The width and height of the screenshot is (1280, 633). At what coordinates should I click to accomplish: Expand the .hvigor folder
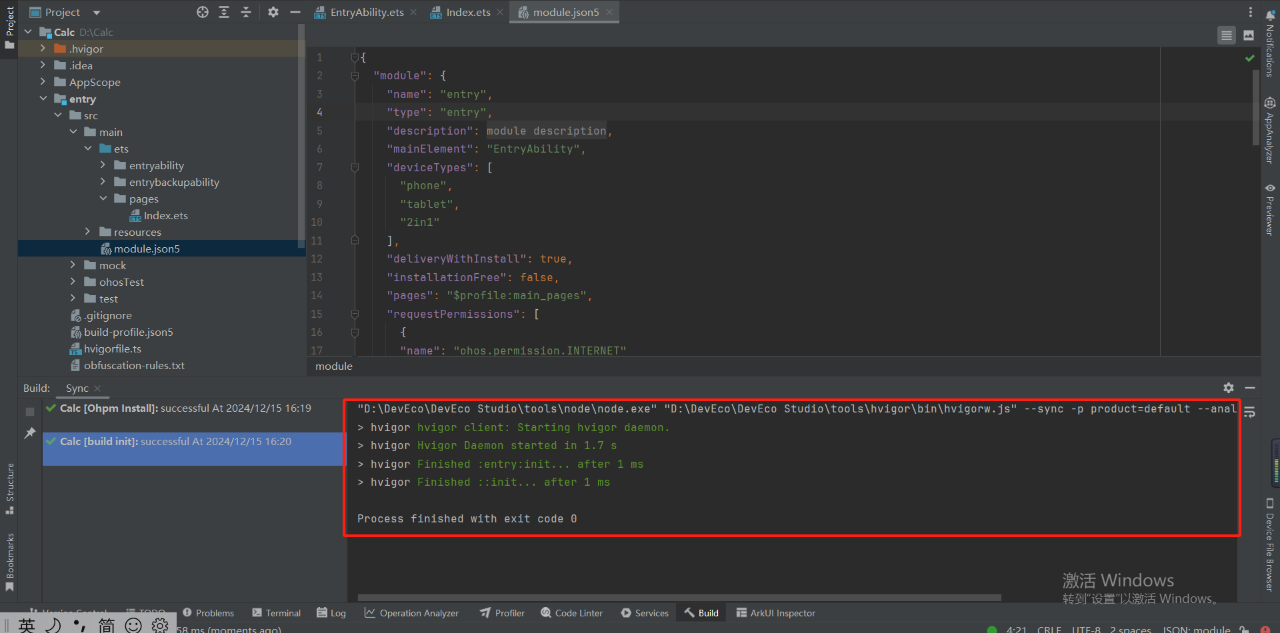pos(43,49)
